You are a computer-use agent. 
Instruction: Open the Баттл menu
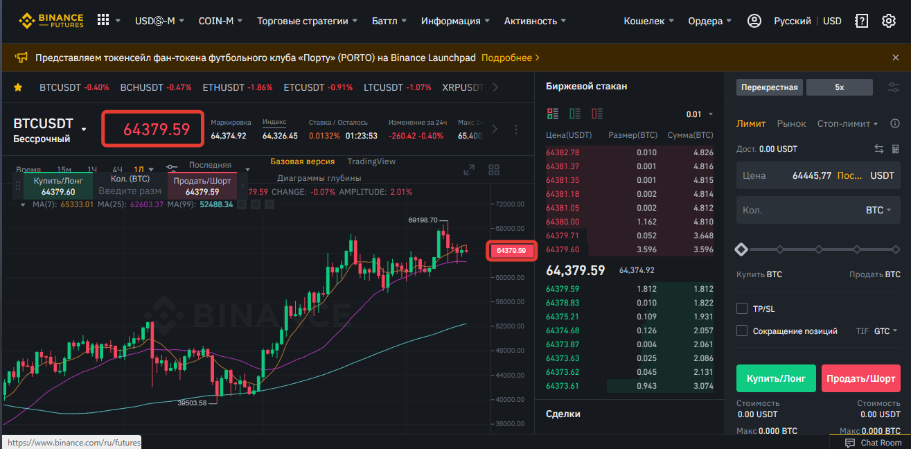pos(389,21)
